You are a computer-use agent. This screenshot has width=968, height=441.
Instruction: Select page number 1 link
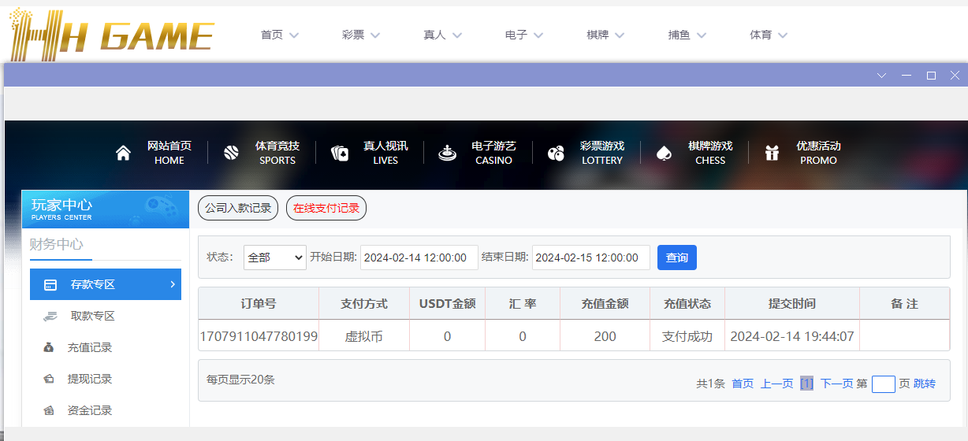coord(806,384)
